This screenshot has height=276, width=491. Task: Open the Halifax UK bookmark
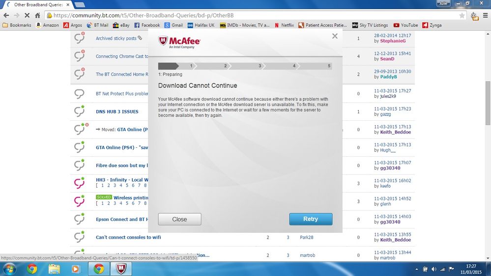(x=201, y=25)
